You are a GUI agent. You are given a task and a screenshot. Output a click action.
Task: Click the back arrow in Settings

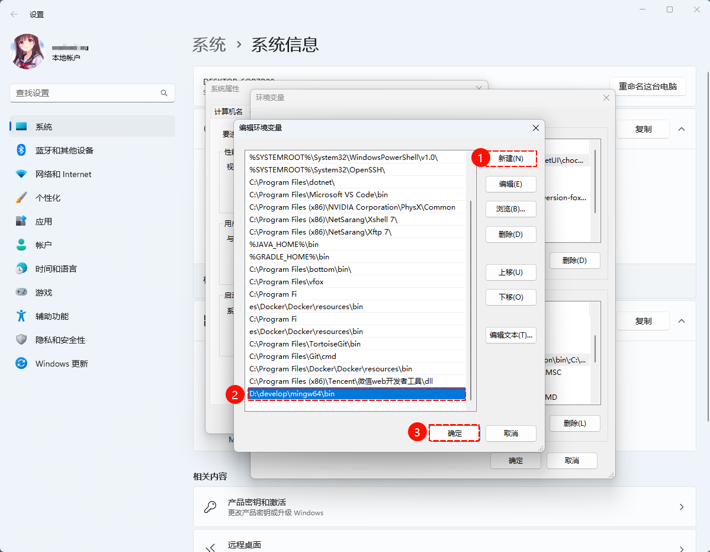click(x=14, y=14)
